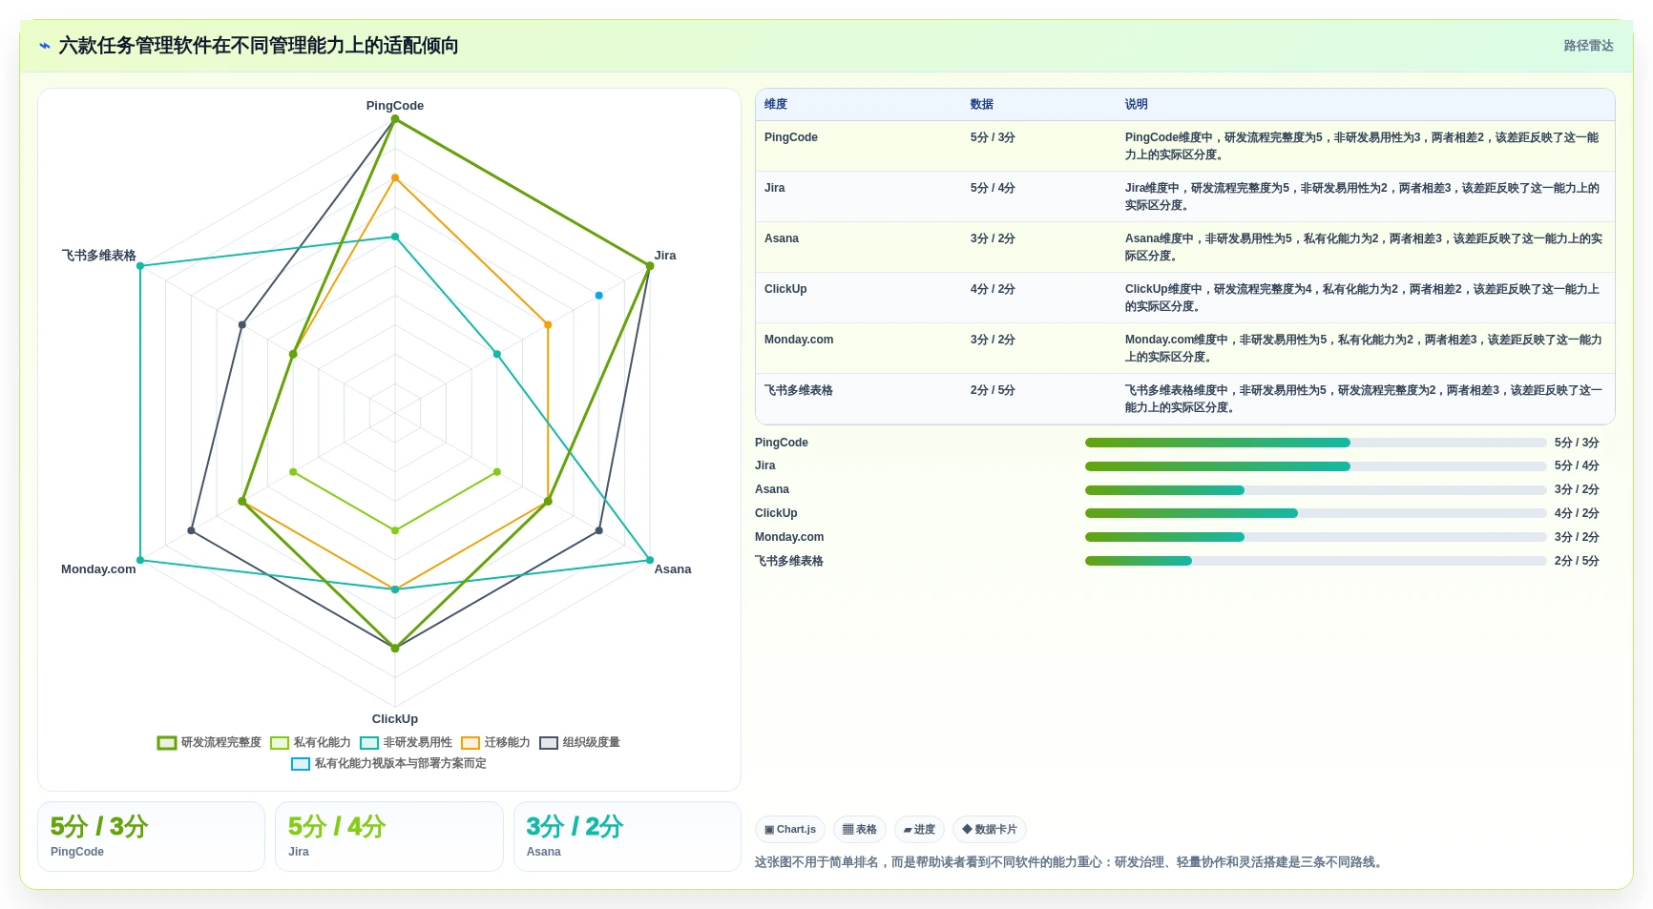The height and width of the screenshot is (909, 1653).
Task: Click the Monday.com axis label on radar
Action: [x=98, y=569]
